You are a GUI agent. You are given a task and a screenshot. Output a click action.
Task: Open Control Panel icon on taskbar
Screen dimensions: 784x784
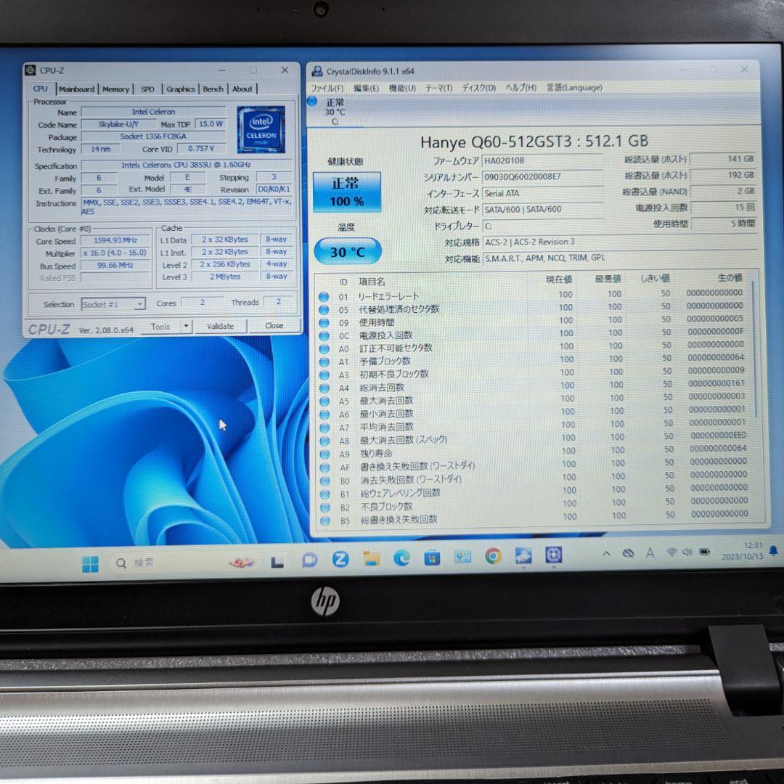click(x=462, y=556)
